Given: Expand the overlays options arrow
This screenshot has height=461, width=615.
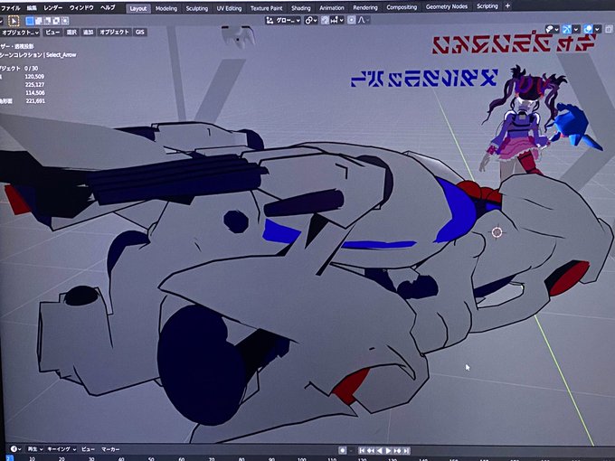Looking at the screenshot, I should click(x=597, y=30).
